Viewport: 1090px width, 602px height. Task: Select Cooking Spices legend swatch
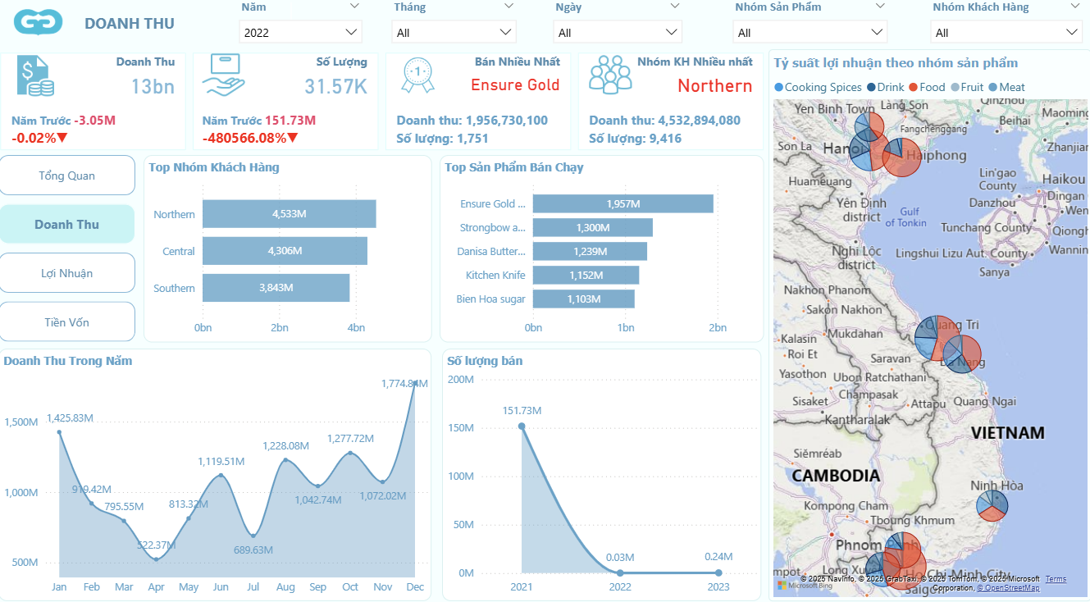(x=778, y=87)
